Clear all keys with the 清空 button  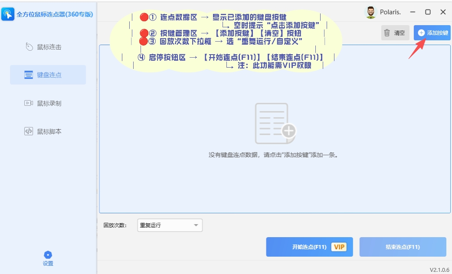click(x=395, y=33)
